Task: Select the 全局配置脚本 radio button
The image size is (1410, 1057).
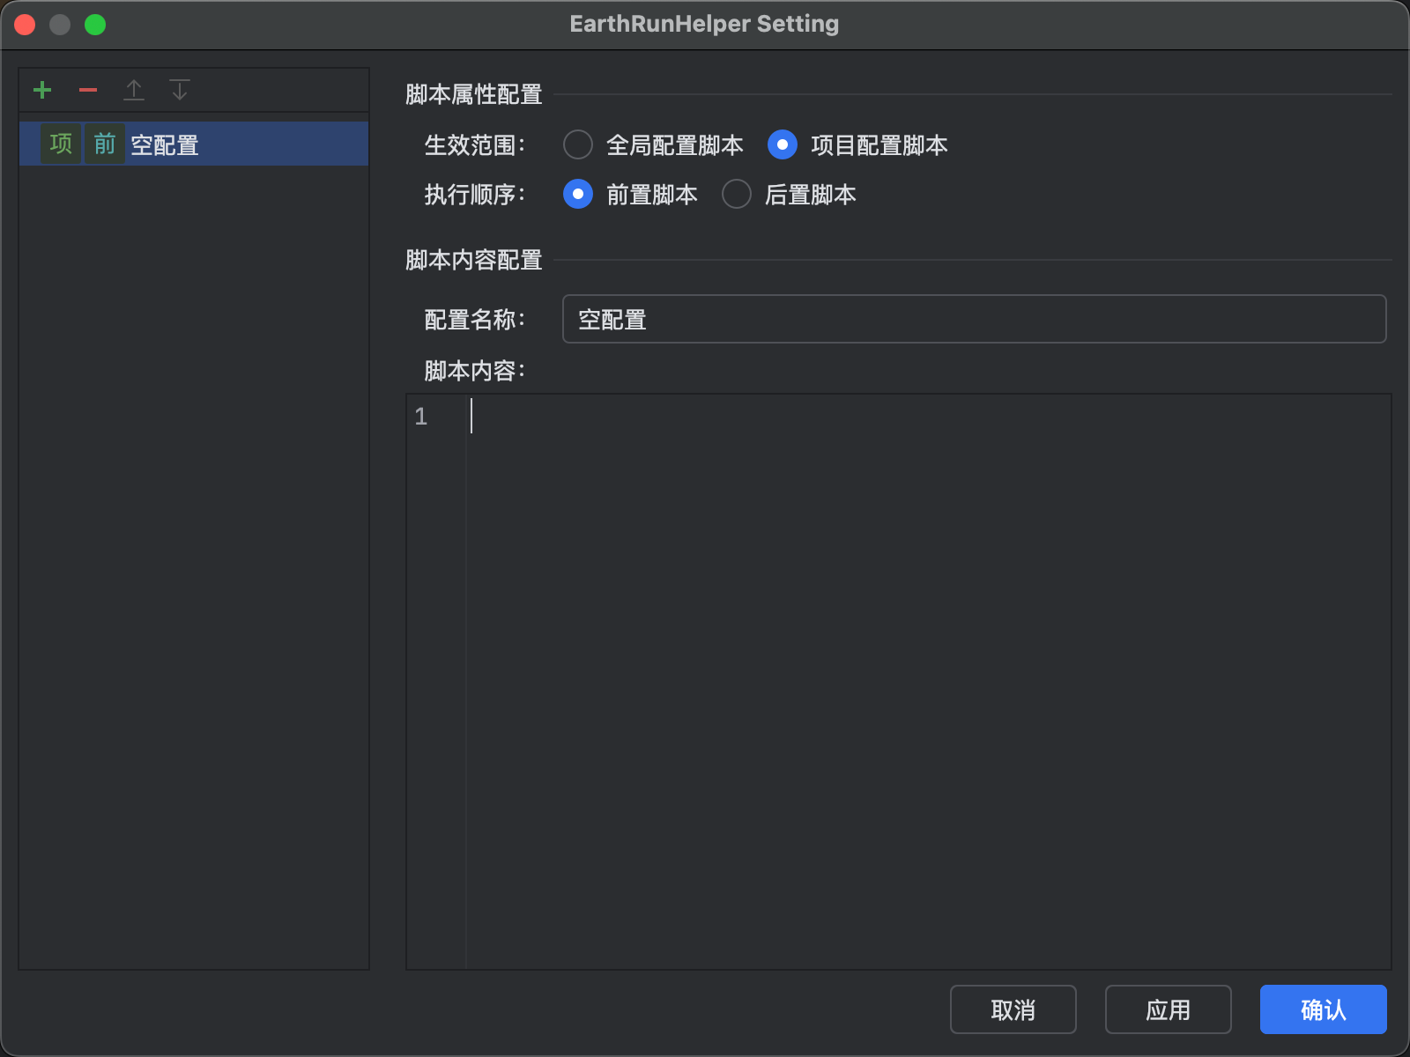Action: click(x=578, y=144)
